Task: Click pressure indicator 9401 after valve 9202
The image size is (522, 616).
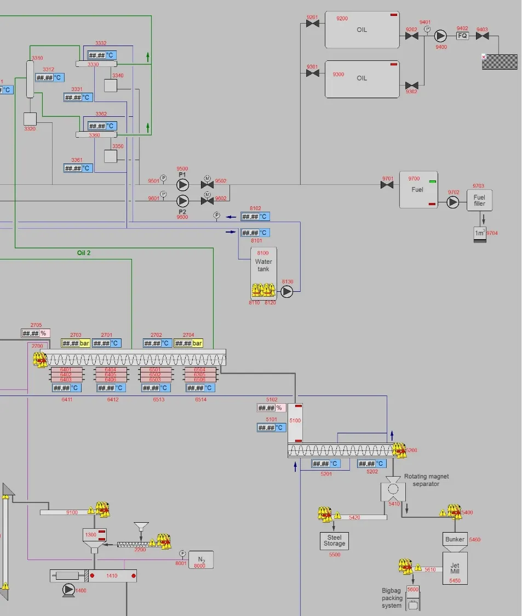Action: (x=427, y=28)
